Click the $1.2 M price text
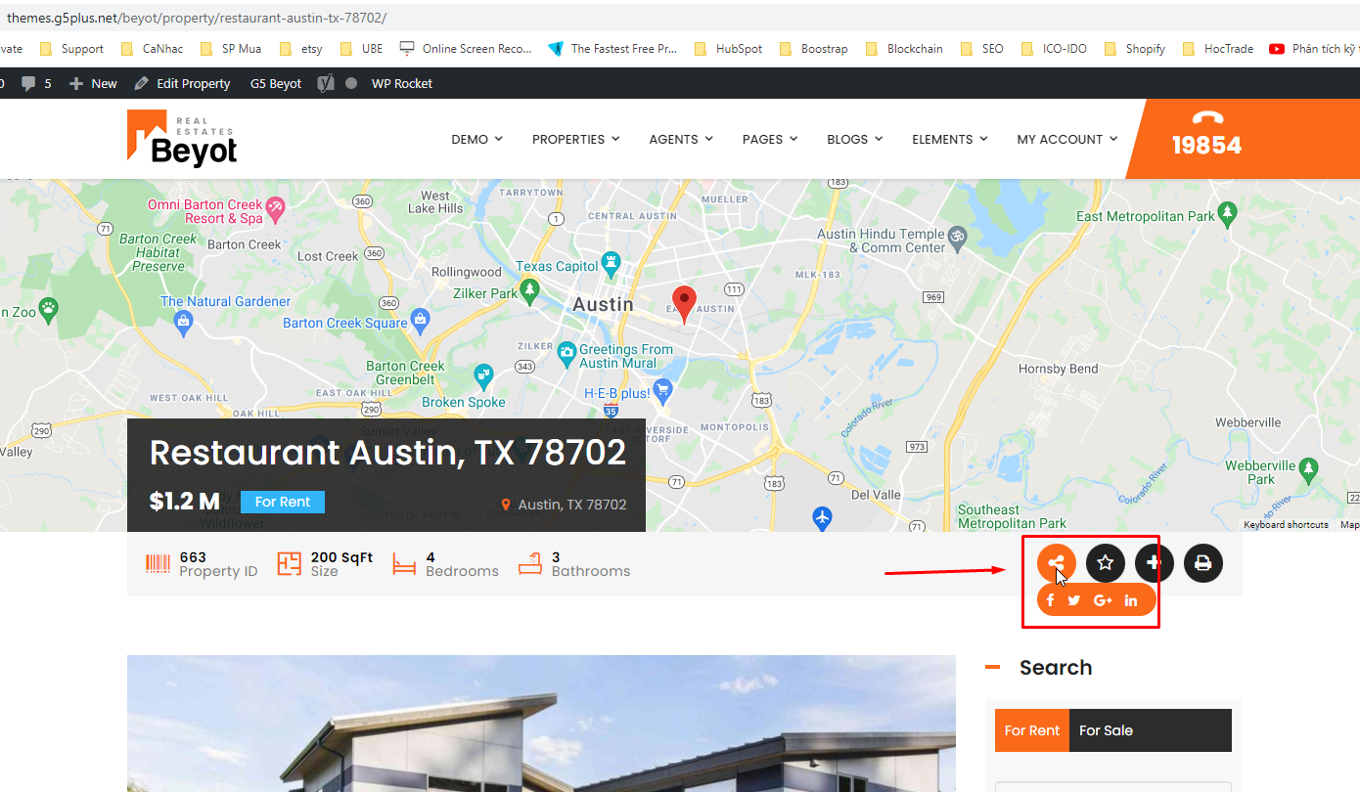 (x=185, y=502)
